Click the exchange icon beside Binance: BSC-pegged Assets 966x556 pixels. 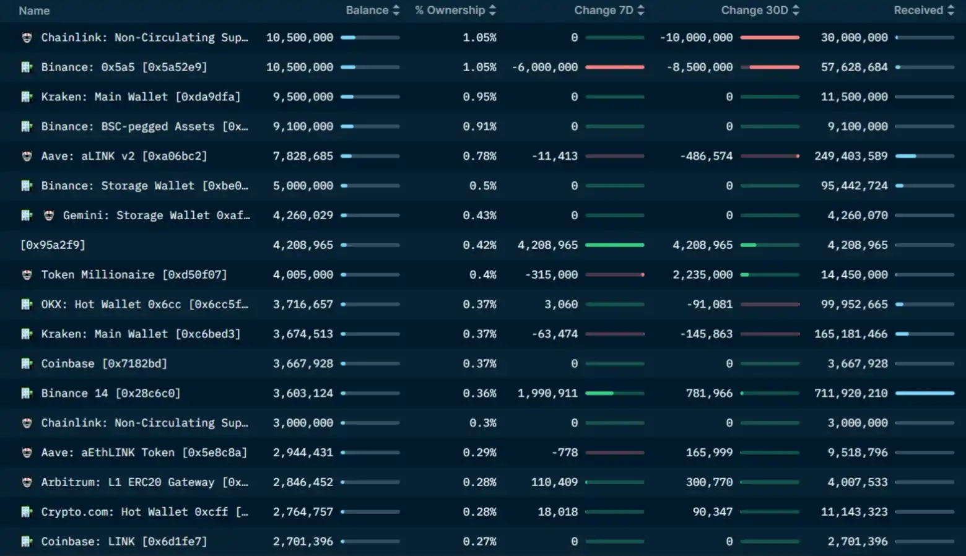tap(27, 127)
